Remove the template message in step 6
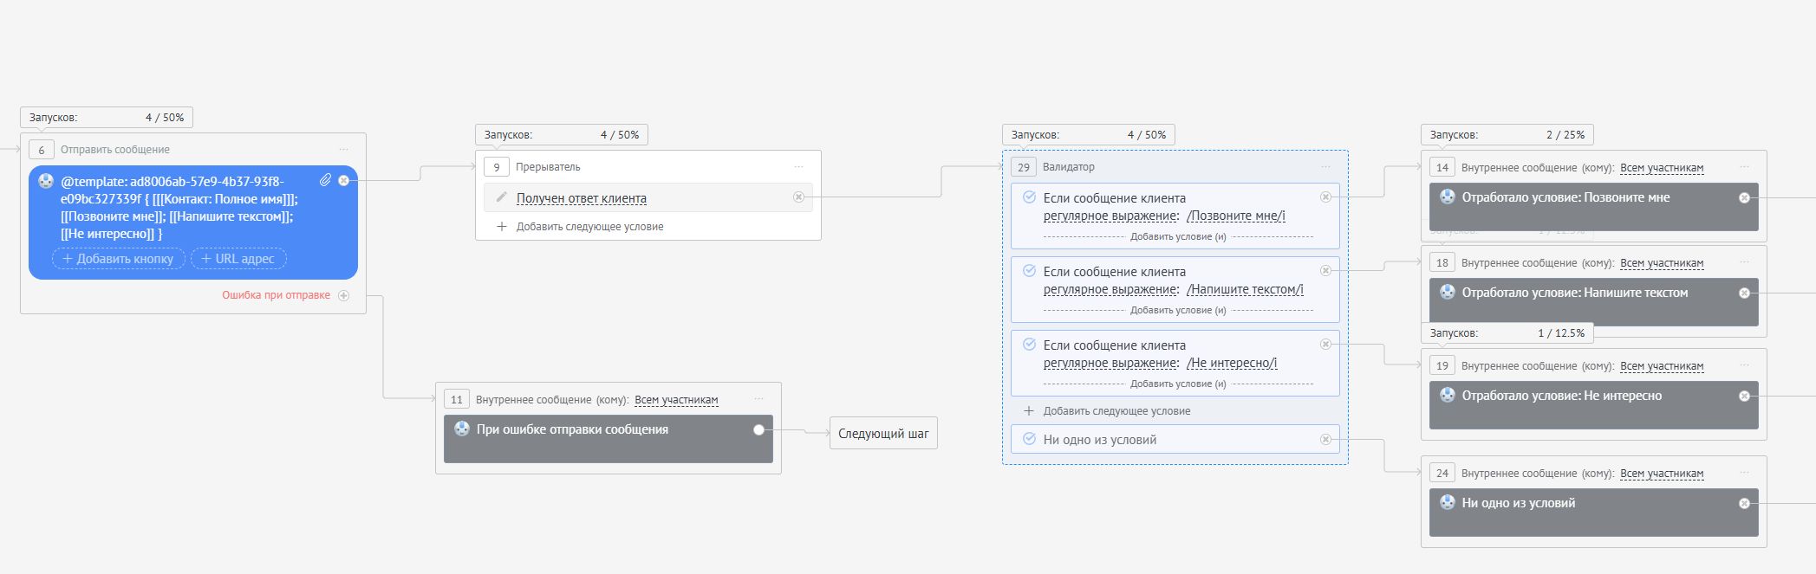 [x=344, y=181]
